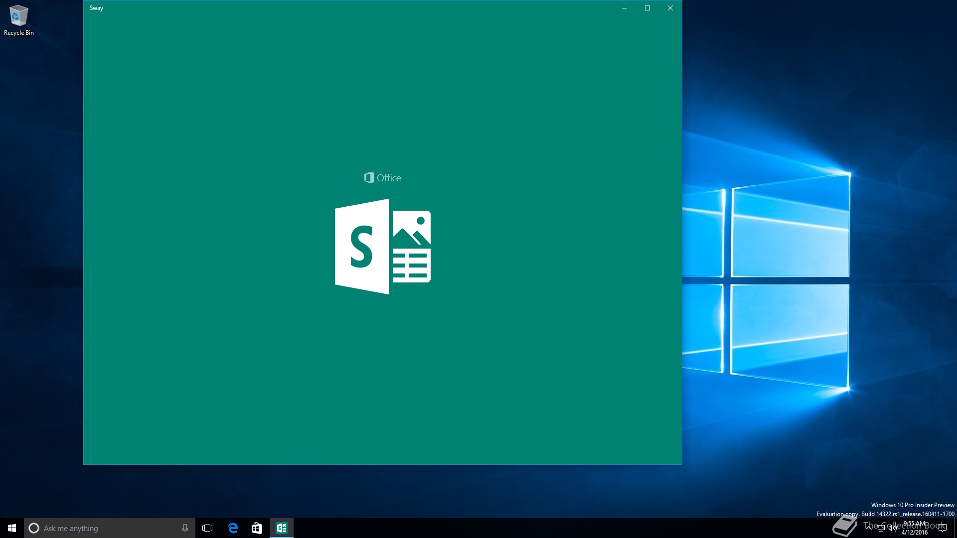Open the network status tray icon
Screen dimensions: 957x538
(x=881, y=528)
